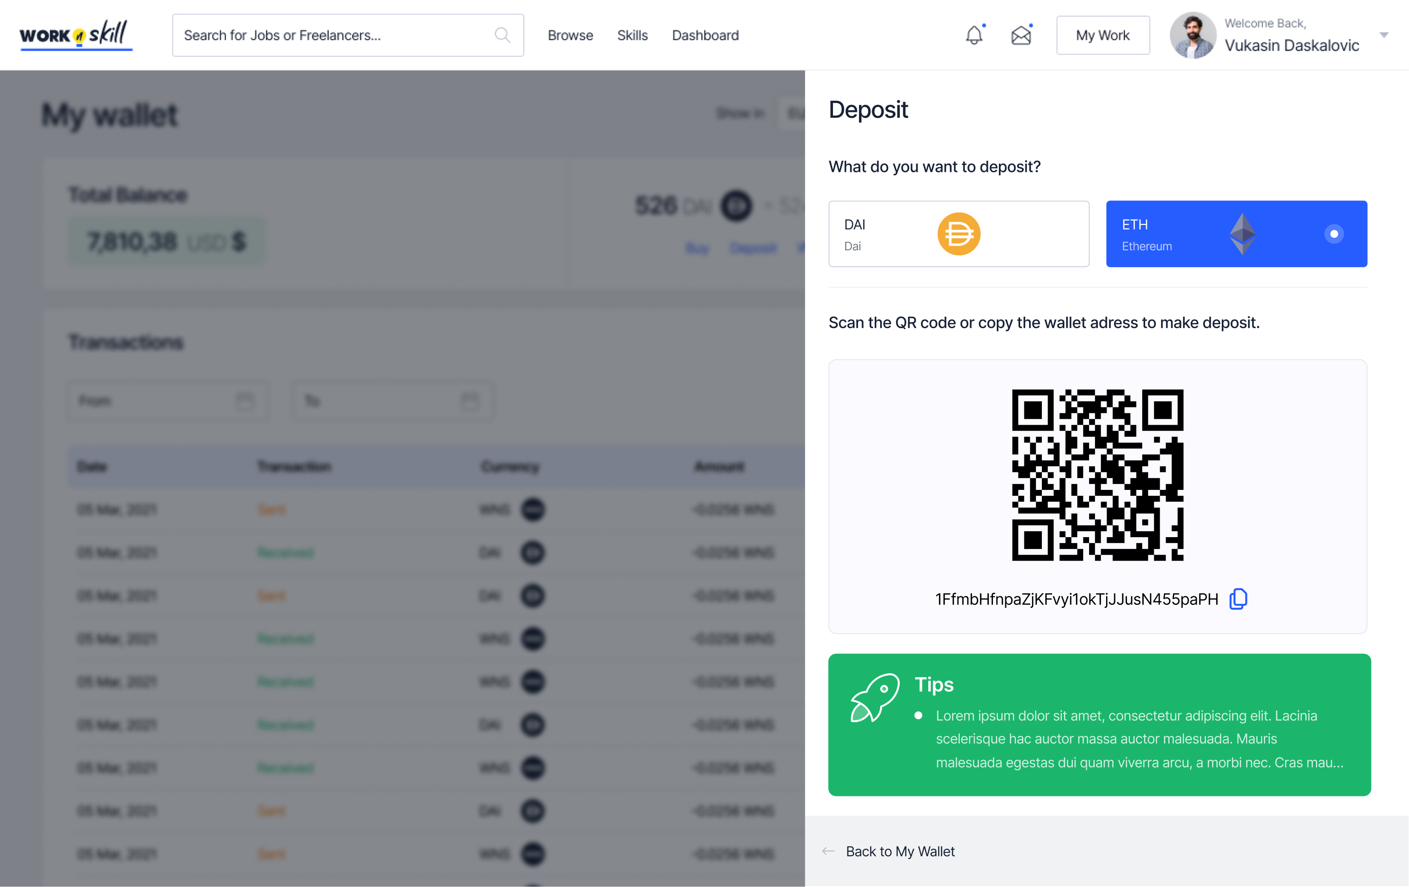Go to Browse in the top navigation
The width and height of the screenshot is (1409, 887).
(570, 35)
